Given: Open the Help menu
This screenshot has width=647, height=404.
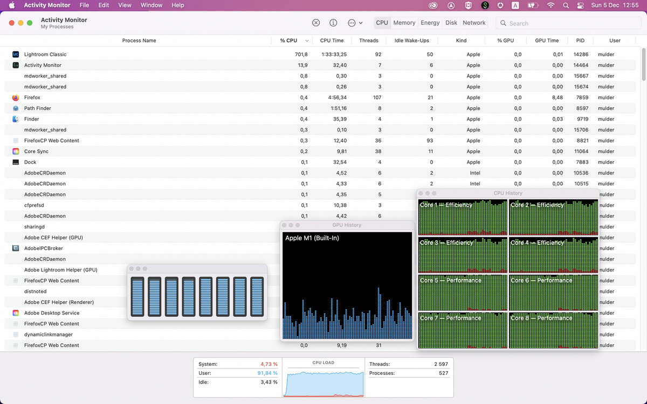Looking at the screenshot, I should coord(178,5).
